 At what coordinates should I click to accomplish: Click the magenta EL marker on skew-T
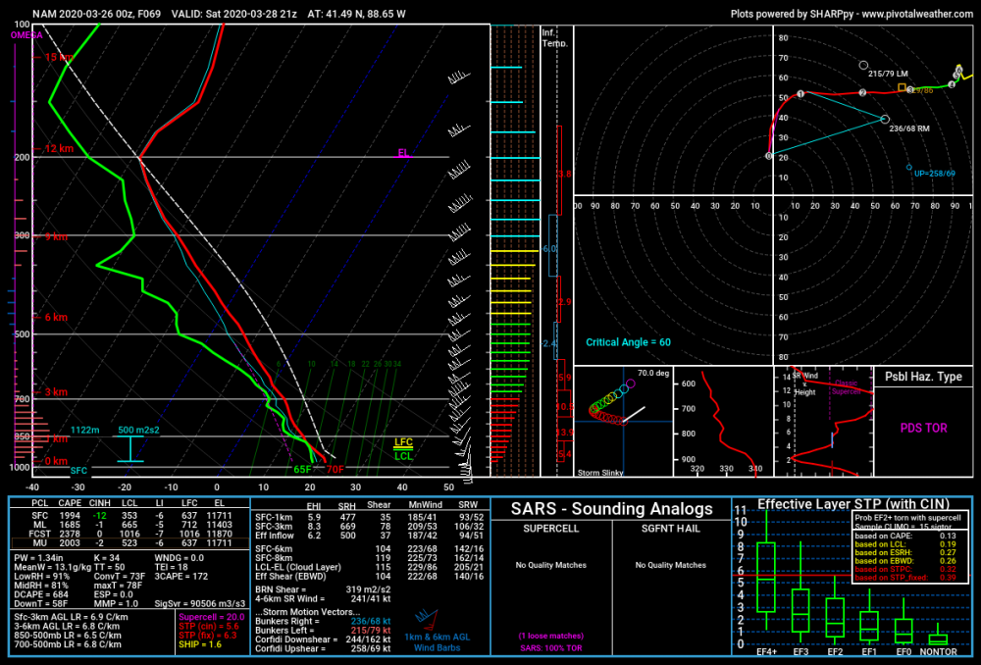(x=402, y=153)
